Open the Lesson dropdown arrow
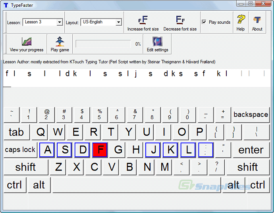This screenshot has height=213, width=274. [x=60, y=22]
